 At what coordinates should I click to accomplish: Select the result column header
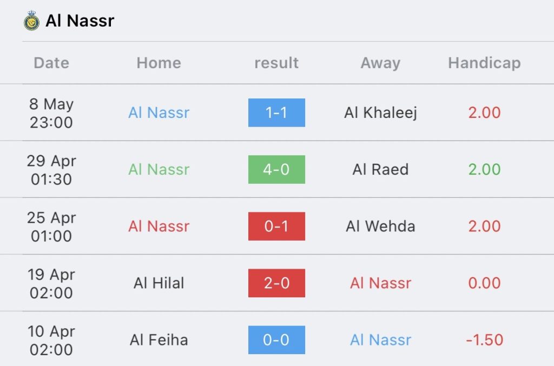pyautogui.click(x=276, y=63)
